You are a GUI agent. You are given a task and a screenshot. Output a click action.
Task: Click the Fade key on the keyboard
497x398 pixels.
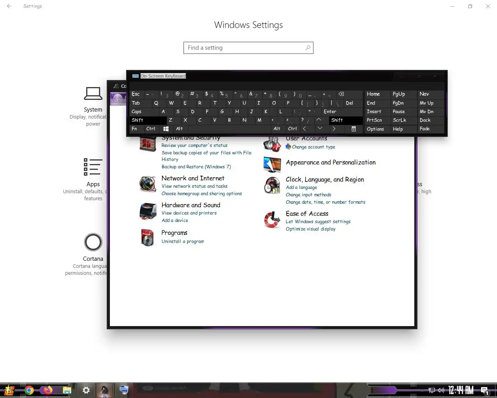click(x=431, y=129)
